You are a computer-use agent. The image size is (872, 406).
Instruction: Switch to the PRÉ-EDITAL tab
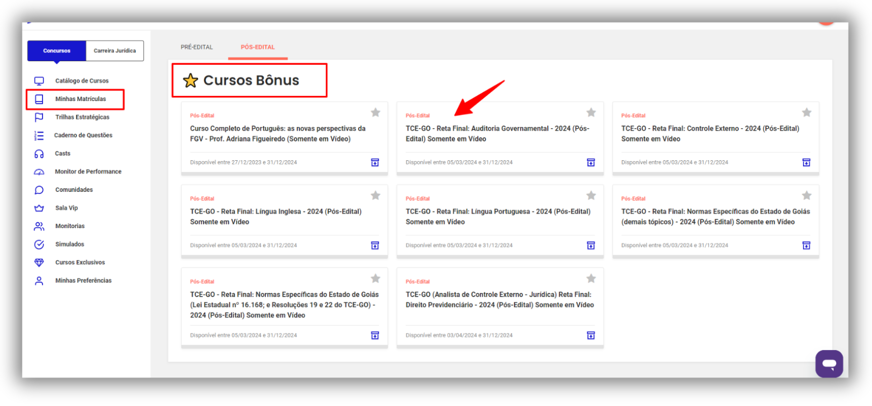[197, 47]
